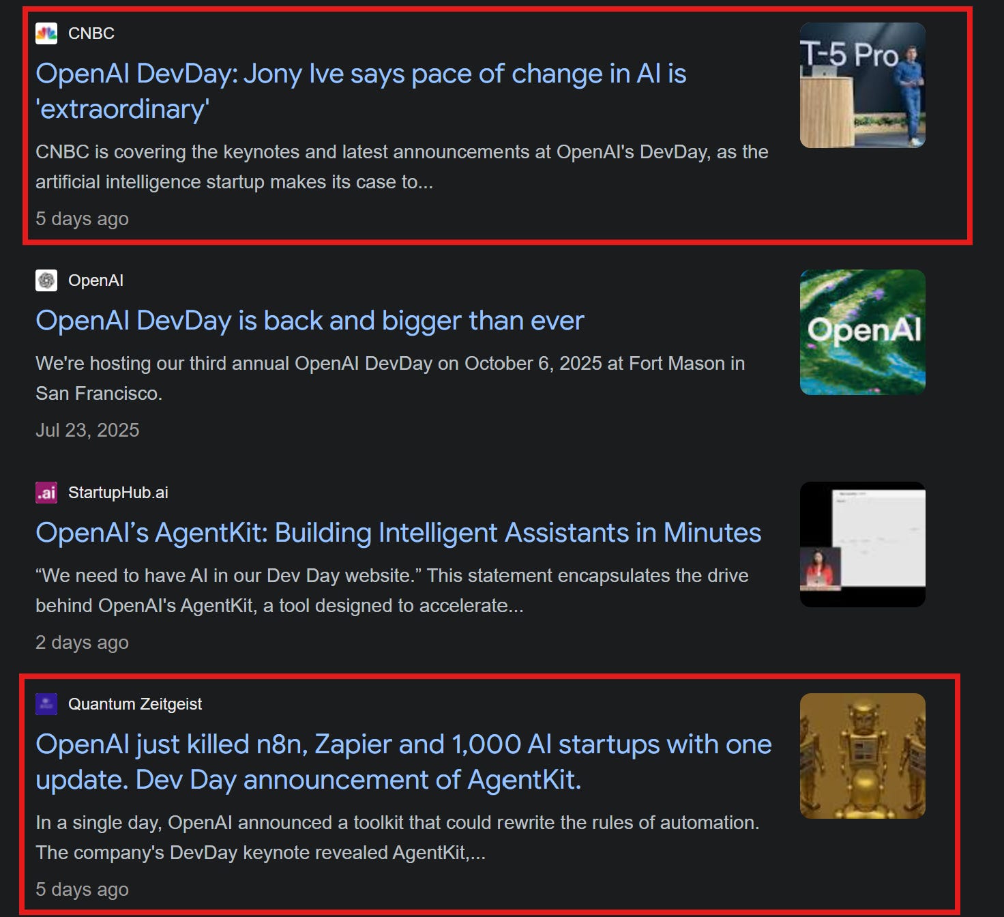Click the Quantum Zeitgeist favicon

coord(46,704)
